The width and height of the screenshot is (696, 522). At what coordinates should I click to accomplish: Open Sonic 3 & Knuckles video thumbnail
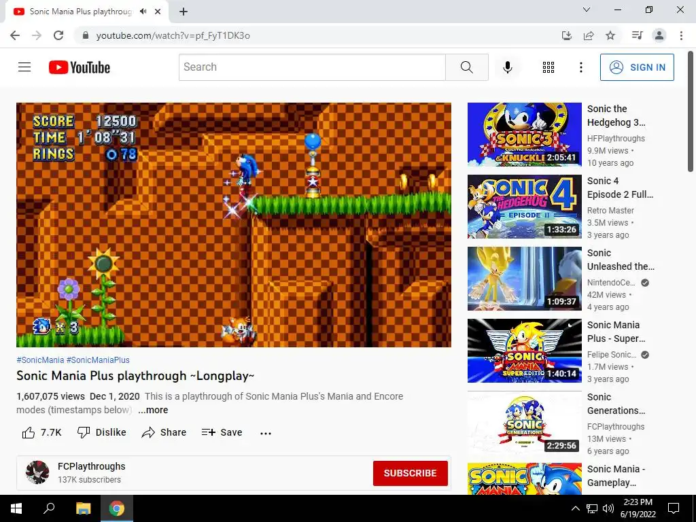(524, 135)
